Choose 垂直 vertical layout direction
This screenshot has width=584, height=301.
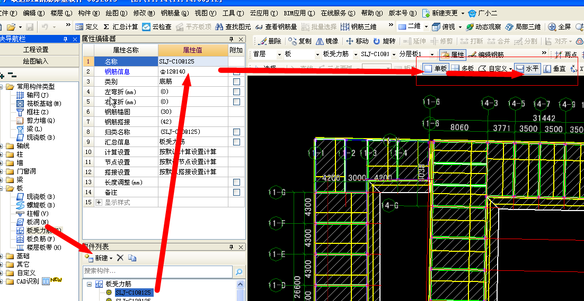click(555, 68)
